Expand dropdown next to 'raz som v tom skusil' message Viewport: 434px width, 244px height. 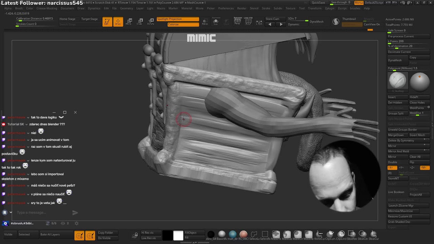click(x=28, y=147)
